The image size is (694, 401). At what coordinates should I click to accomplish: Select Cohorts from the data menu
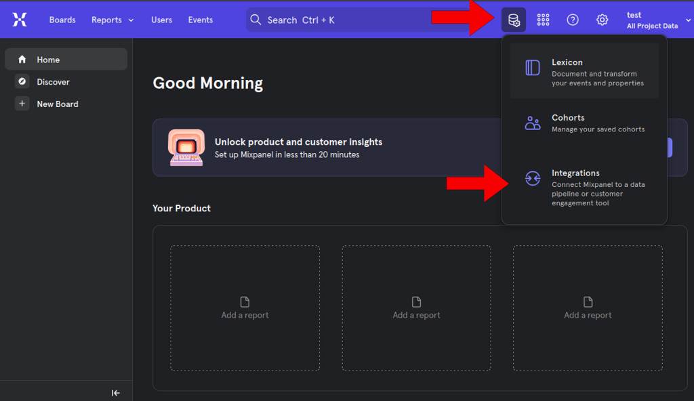(584, 123)
